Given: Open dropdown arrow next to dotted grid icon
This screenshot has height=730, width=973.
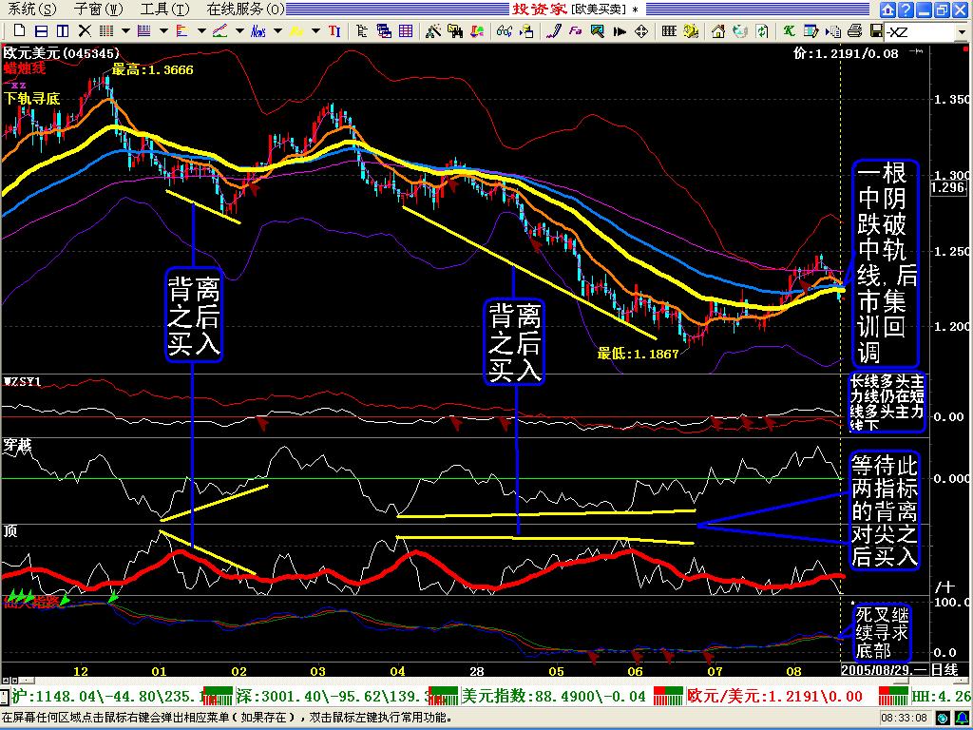Looking at the screenshot, I should point(126,31).
